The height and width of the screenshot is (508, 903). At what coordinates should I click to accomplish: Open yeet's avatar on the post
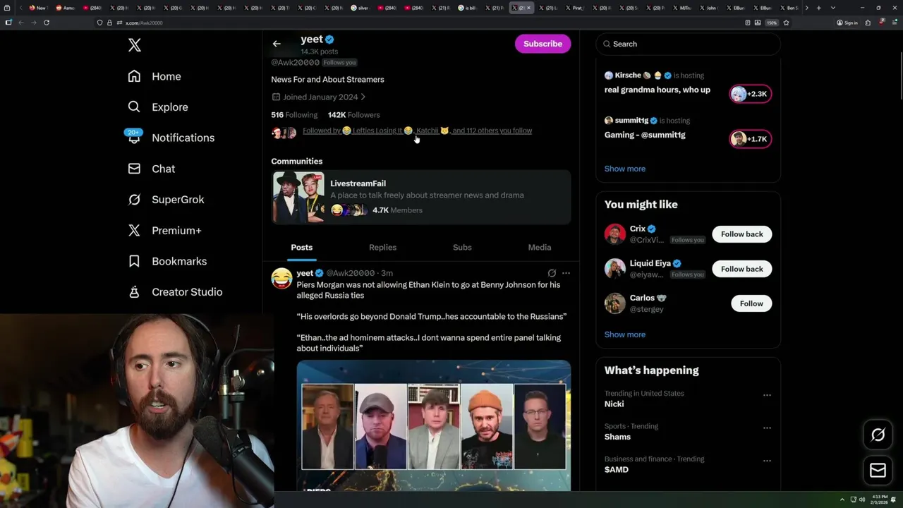[x=282, y=278]
